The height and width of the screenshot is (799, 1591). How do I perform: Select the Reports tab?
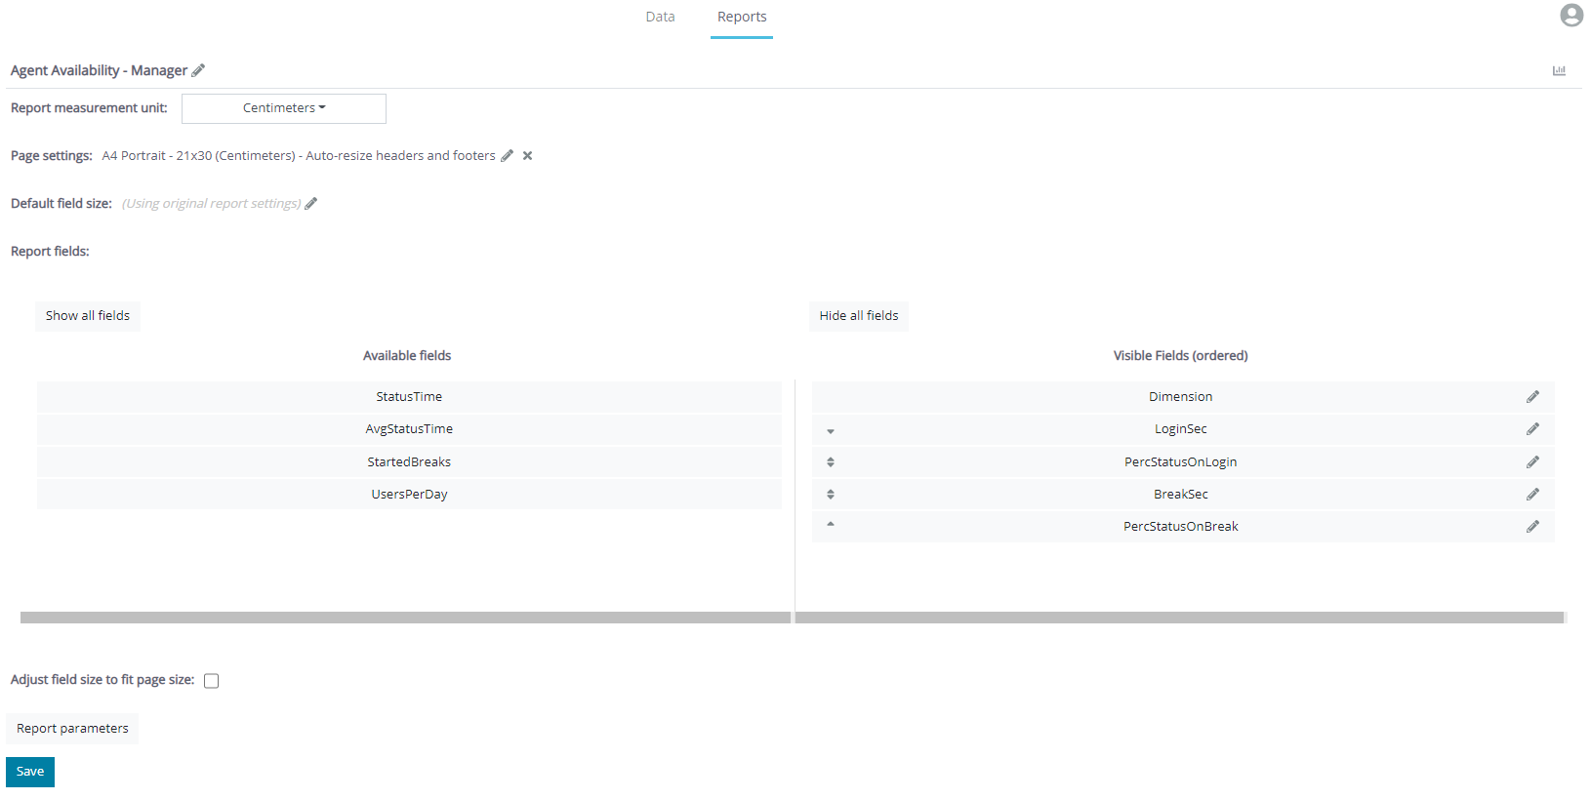(x=742, y=17)
